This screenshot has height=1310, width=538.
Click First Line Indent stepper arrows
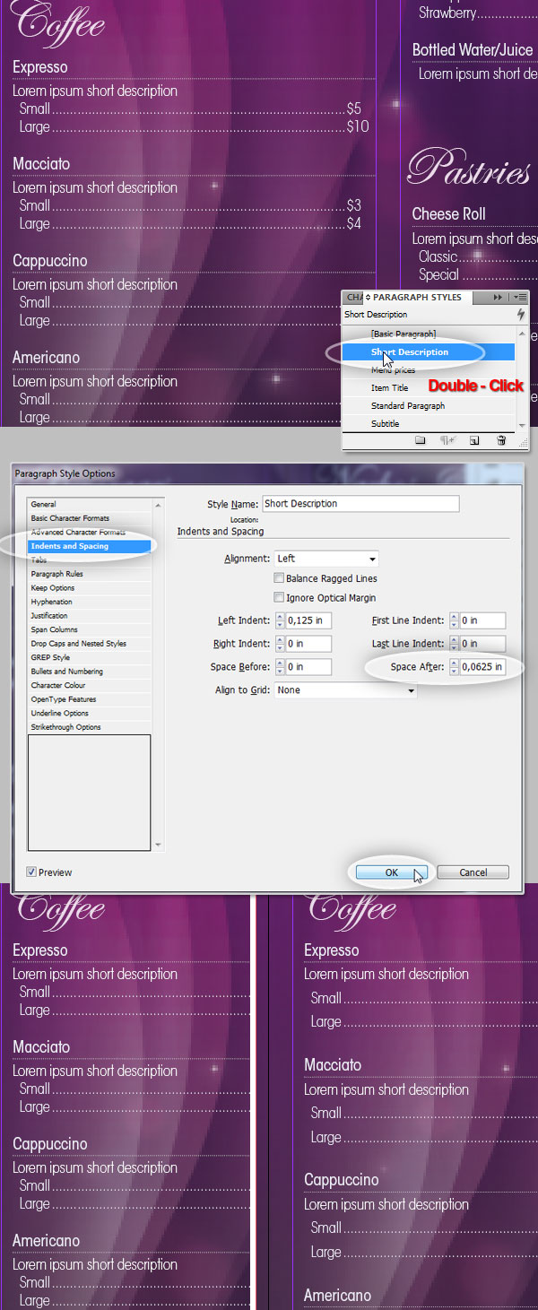[x=454, y=620]
